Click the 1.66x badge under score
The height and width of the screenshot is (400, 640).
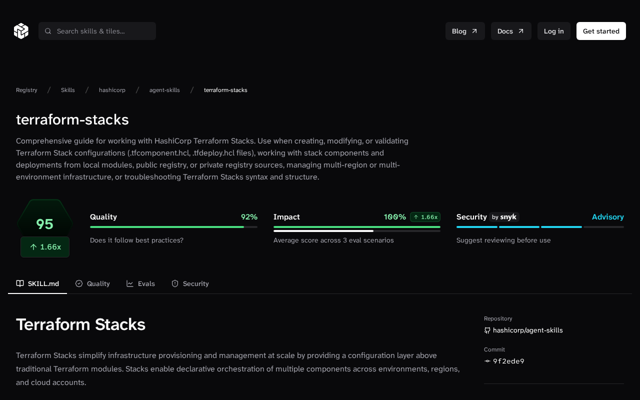45,247
